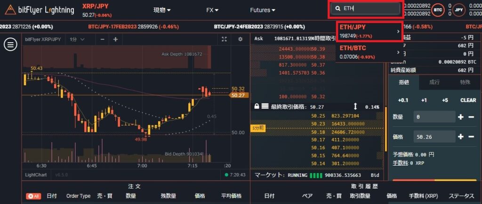
Task: Click bid price 50.14 row
Action: tap(317, 164)
